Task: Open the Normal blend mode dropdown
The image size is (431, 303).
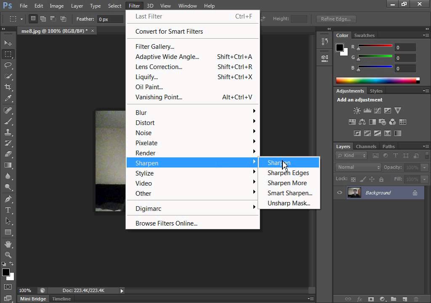Action: click(x=358, y=167)
